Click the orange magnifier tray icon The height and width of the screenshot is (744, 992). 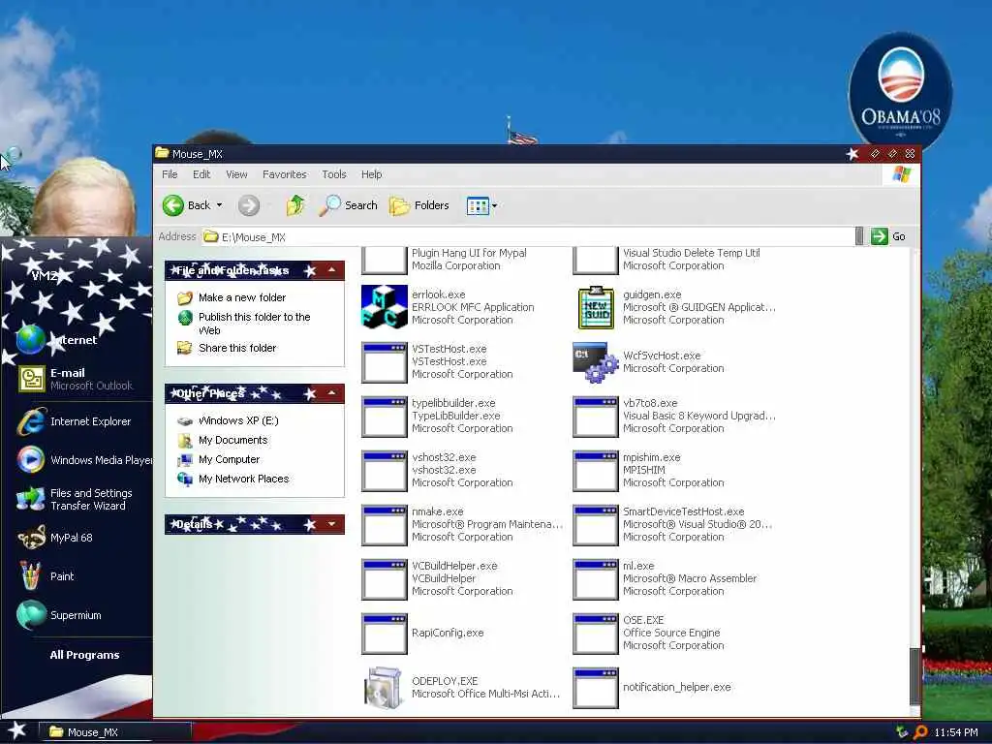click(920, 732)
